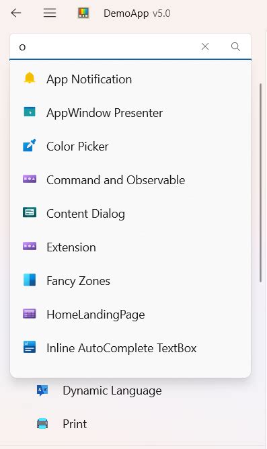This screenshot has height=449, width=267.
Task: Select Inline AutoComplete TextBox suggestion
Action: [130, 348]
